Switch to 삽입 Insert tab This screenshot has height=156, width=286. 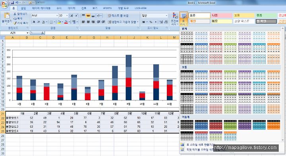coord(23,8)
